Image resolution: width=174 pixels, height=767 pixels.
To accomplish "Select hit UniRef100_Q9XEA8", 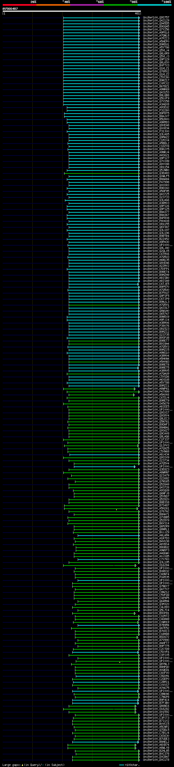I will (x=156, y=125).
